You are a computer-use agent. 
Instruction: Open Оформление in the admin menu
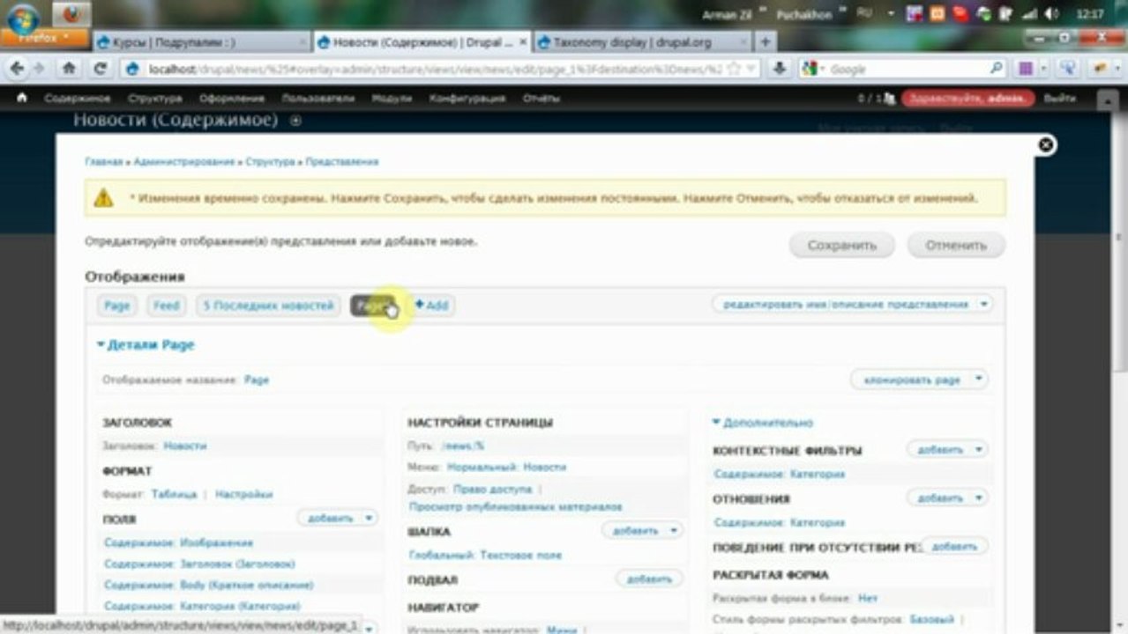tap(232, 99)
